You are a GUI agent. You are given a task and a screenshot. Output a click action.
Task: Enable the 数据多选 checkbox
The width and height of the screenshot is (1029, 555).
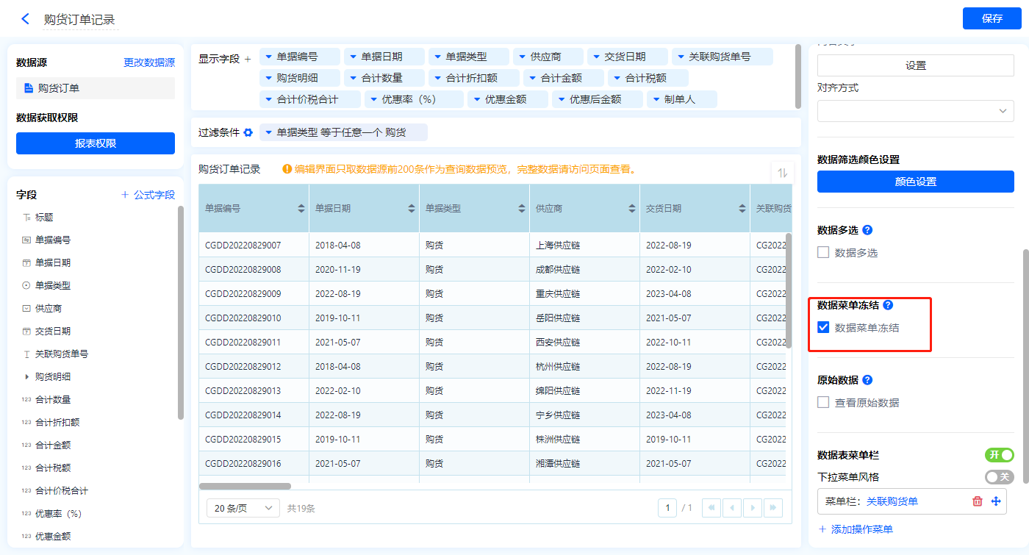click(824, 253)
